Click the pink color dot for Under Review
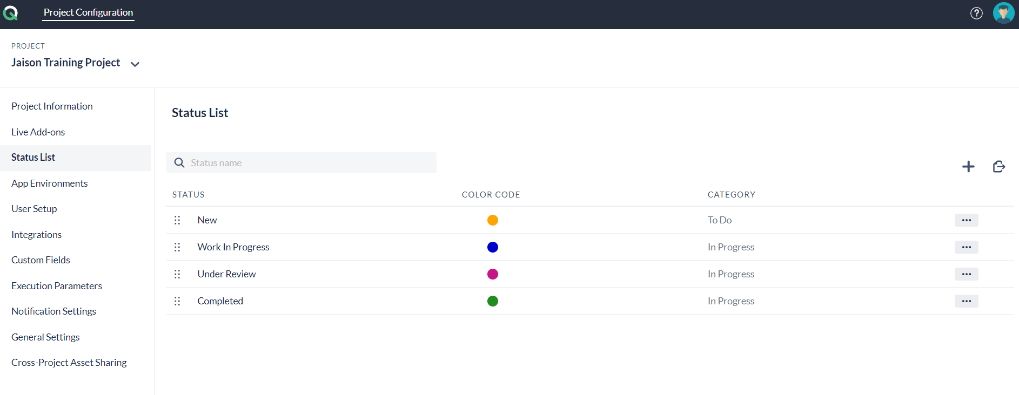The width and height of the screenshot is (1019, 395). pos(493,274)
